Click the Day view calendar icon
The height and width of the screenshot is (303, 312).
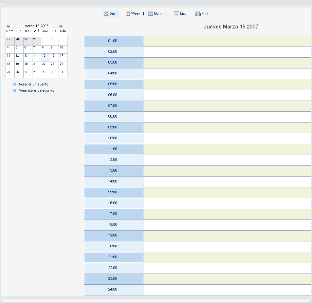pos(106,13)
